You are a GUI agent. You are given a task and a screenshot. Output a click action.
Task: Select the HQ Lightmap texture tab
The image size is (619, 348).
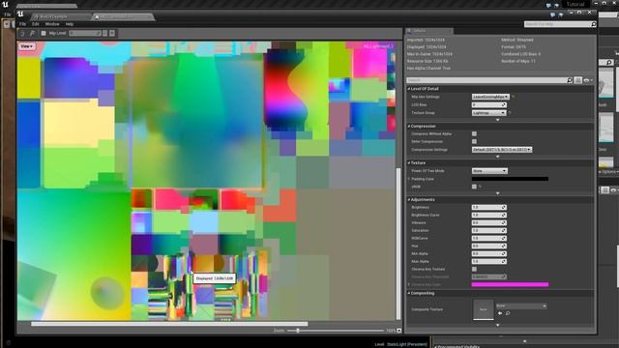[x=123, y=17]
